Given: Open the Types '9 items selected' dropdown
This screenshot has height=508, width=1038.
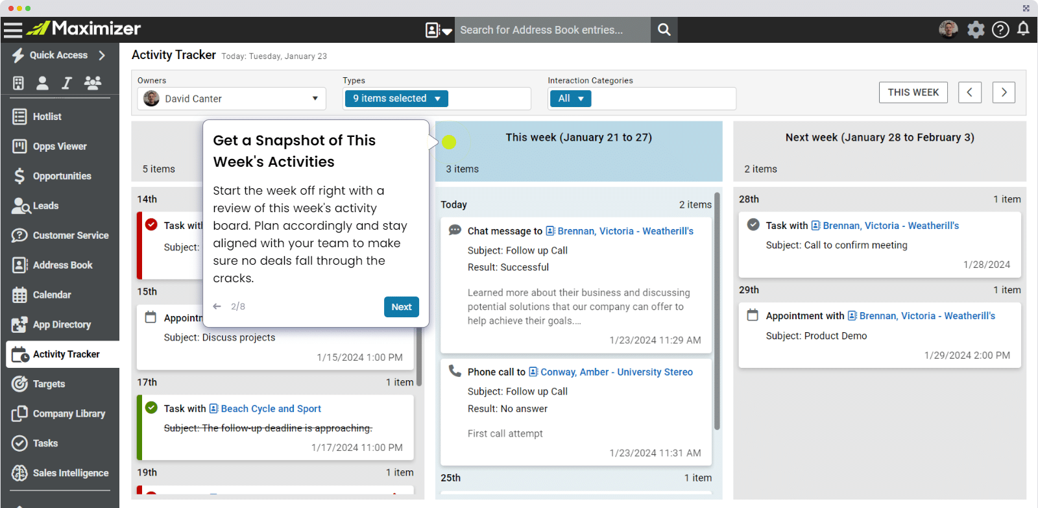Looking at the screenshot, I should (x=396, y=99).
